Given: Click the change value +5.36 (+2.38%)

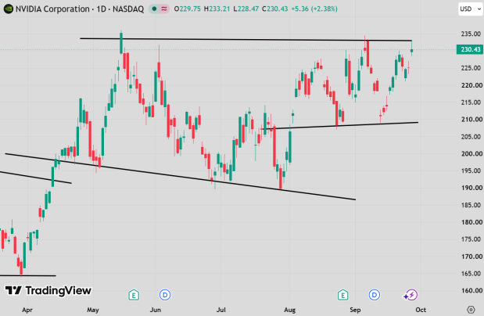Looking at the screenshot, I should [x=314, y=9].
